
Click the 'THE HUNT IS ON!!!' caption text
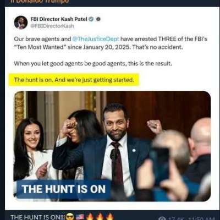[38, 217]
